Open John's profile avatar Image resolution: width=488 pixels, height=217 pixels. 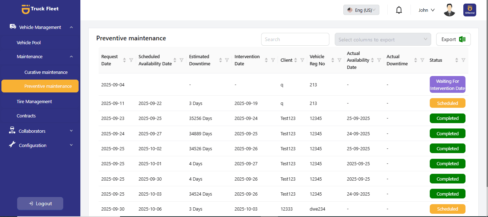pyautogui.click(x=449, y=10)
